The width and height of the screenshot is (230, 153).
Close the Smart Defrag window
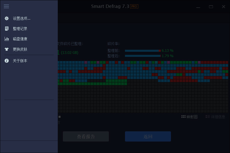pyautogui.click(x=224, y=7)
